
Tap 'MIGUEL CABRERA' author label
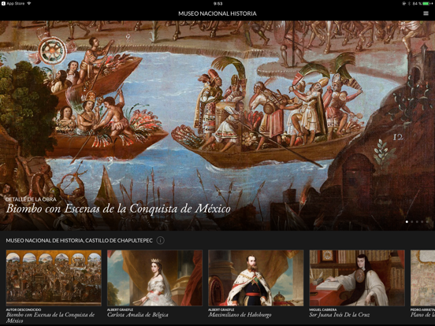click(x=323, y=309)
